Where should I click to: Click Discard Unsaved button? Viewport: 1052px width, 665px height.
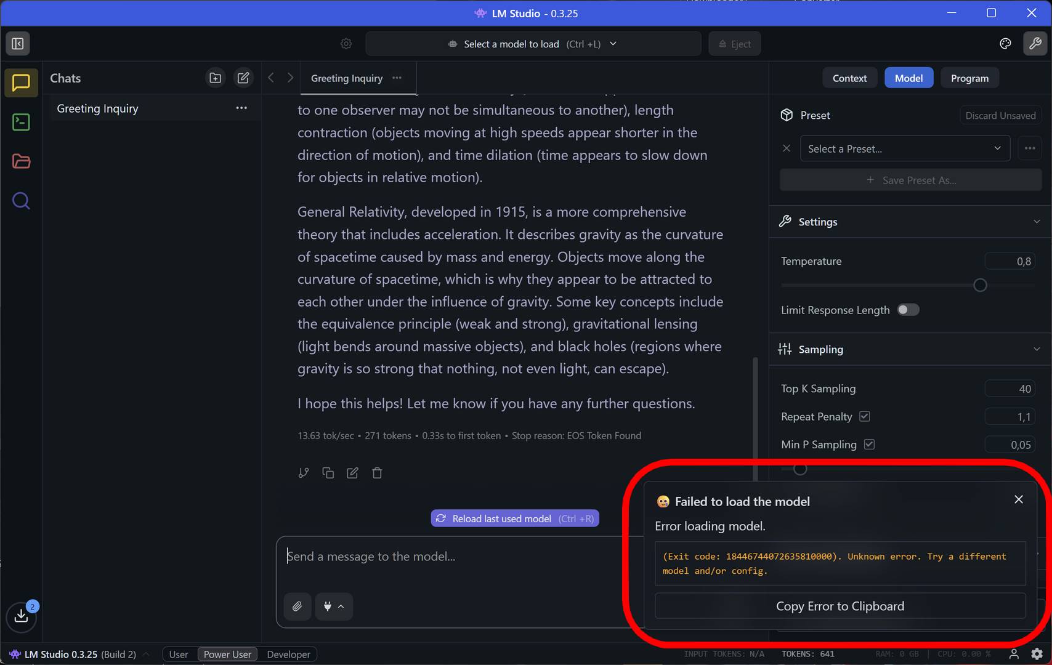(x=1000, y=115)
